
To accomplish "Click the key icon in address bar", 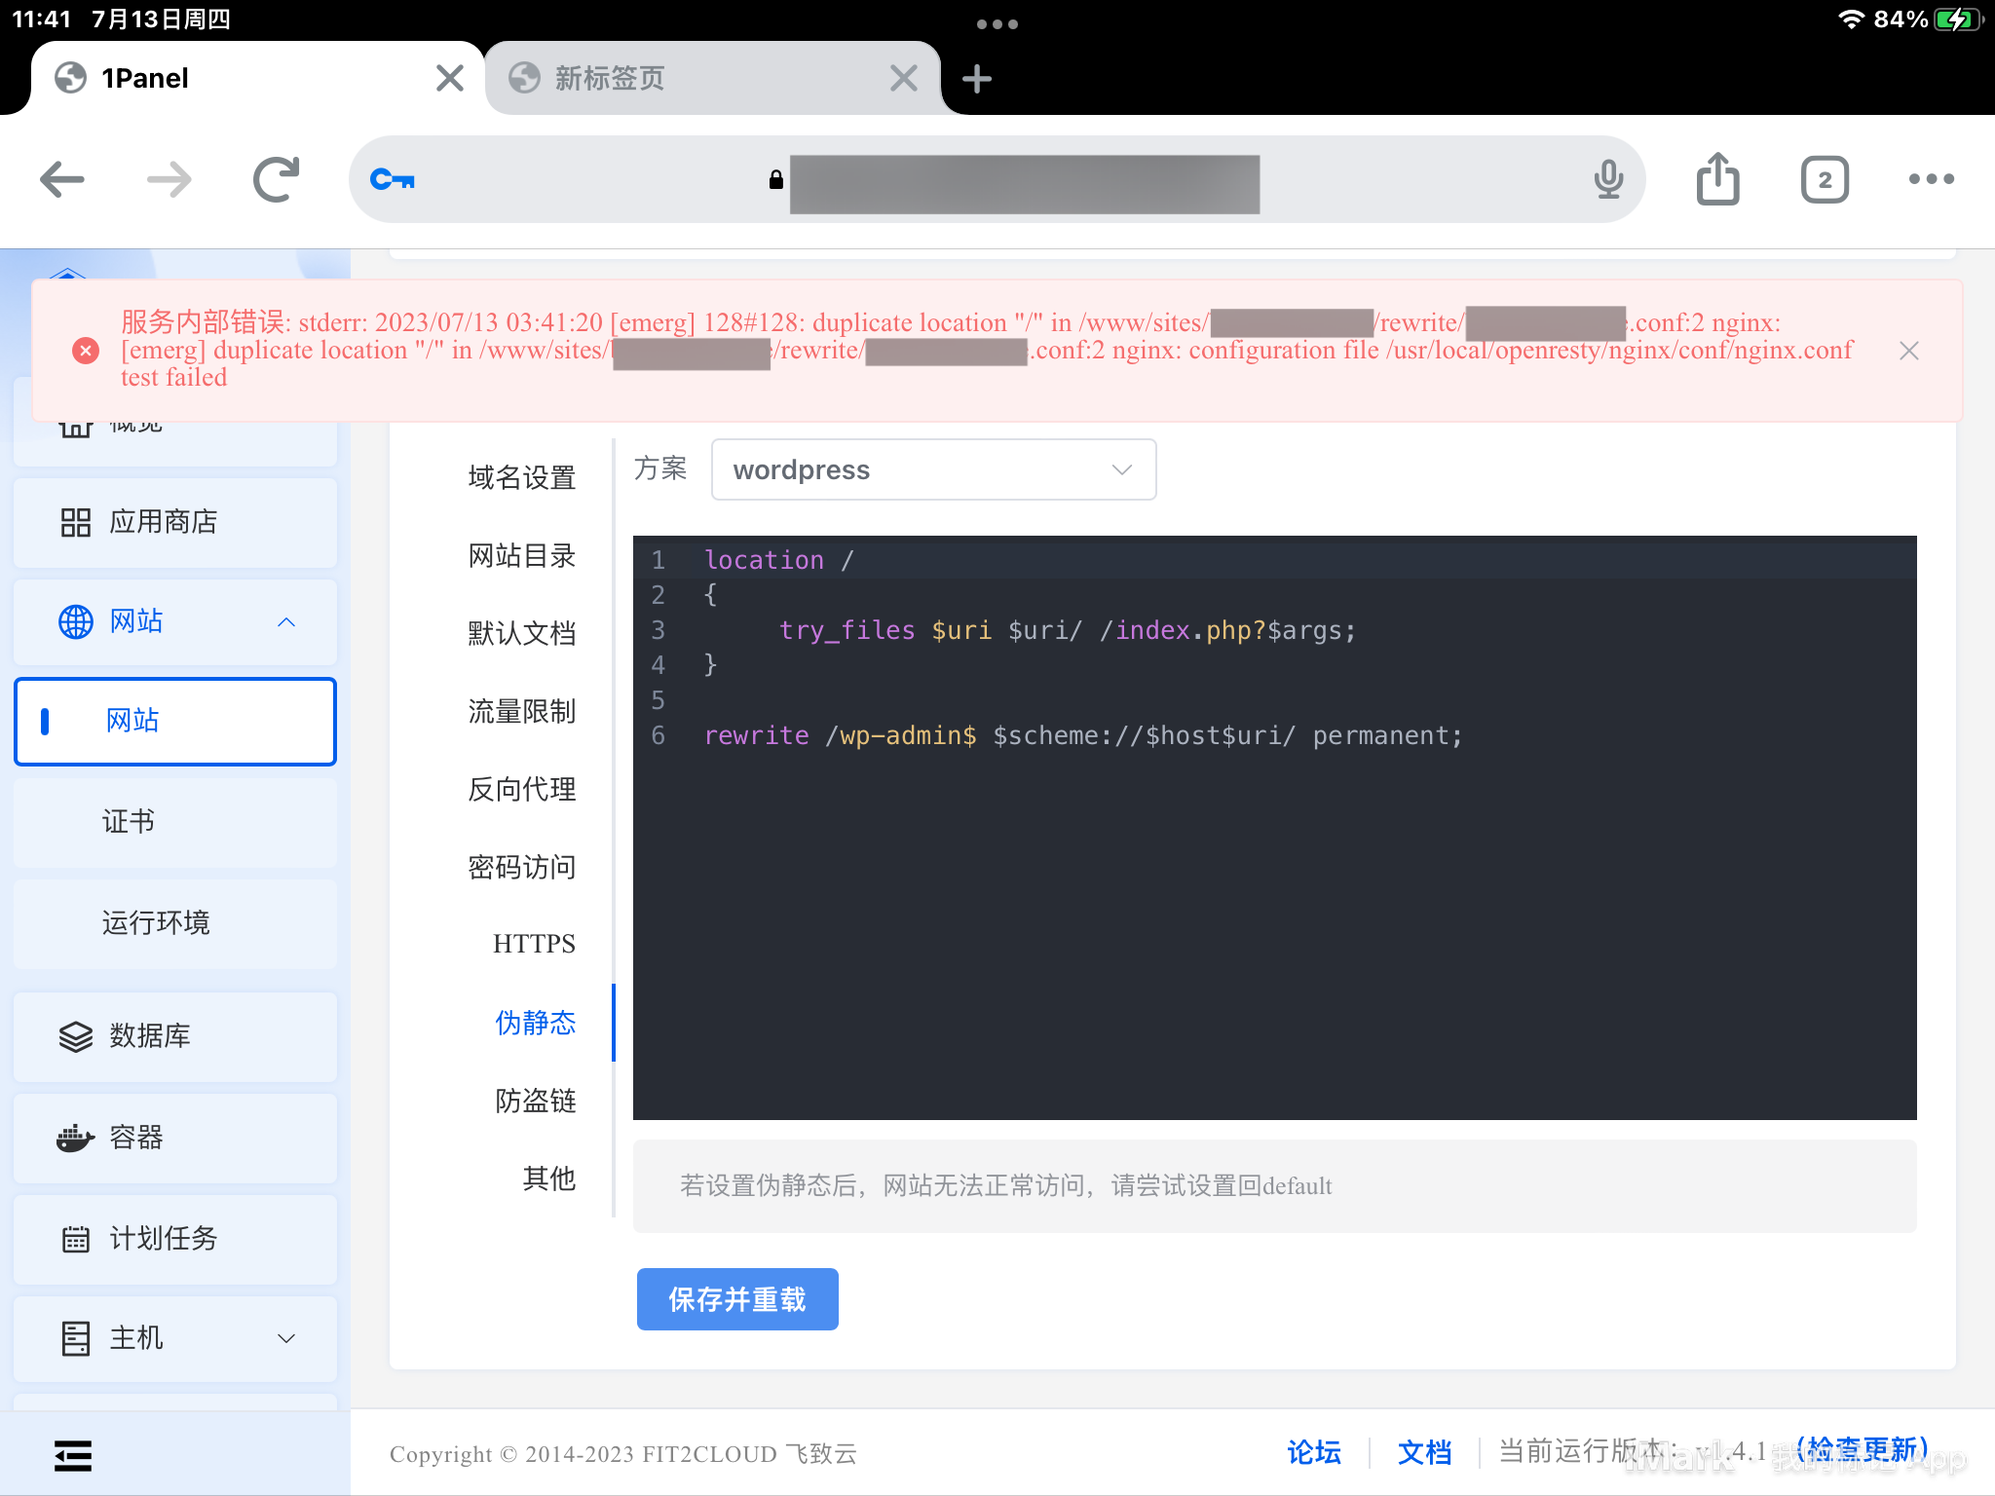I will (x=393, y=178).
